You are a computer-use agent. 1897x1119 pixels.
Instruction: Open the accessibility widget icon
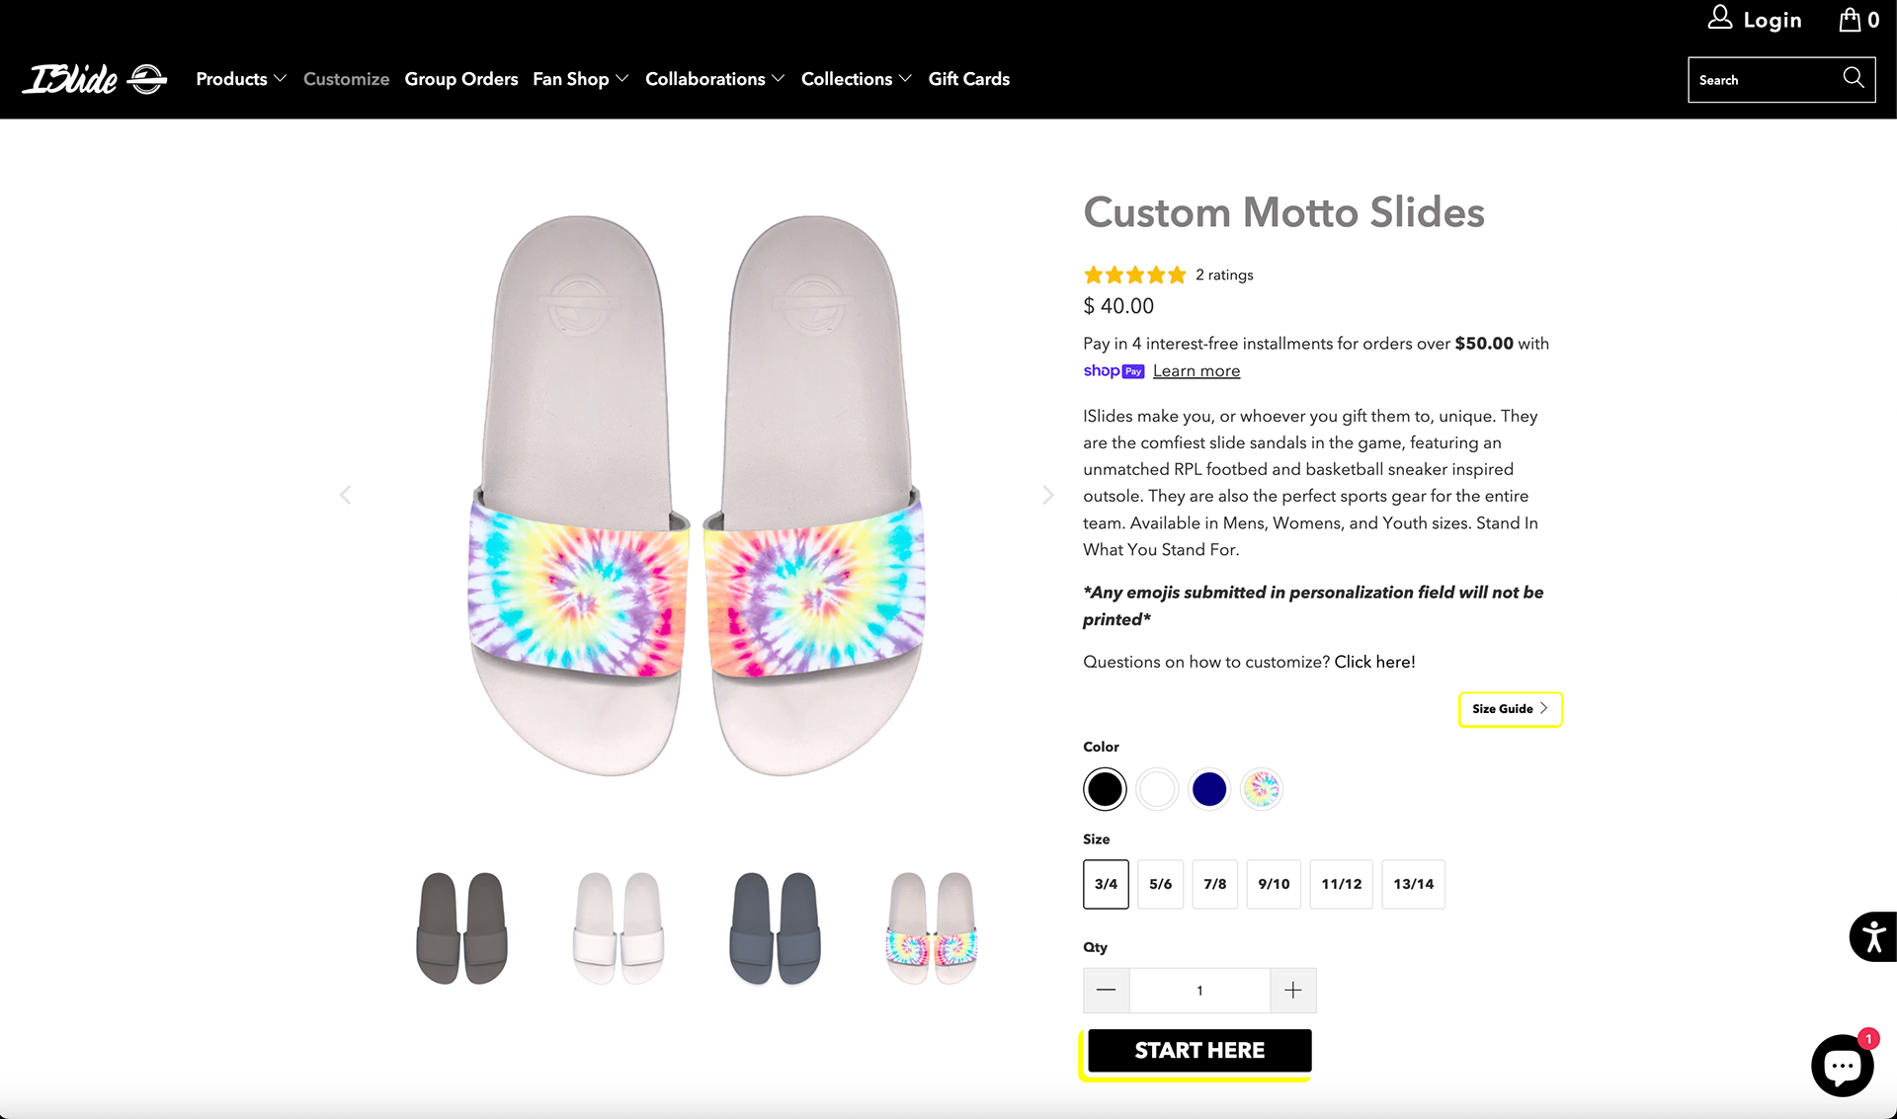pos(1873,936)
